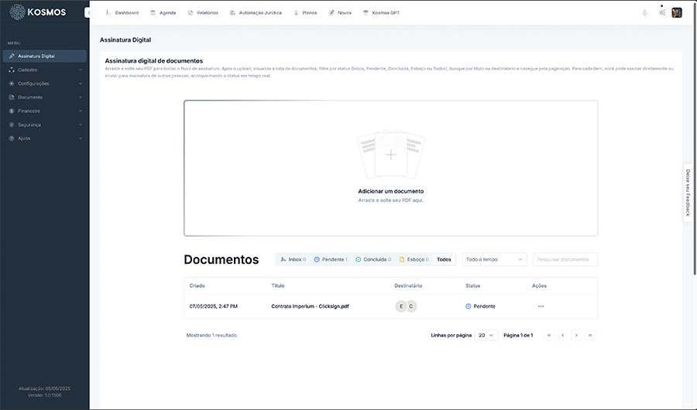Click the 'Deixe seu Feedback' side button
Screen dimensions: 697x410
point(688,193)
